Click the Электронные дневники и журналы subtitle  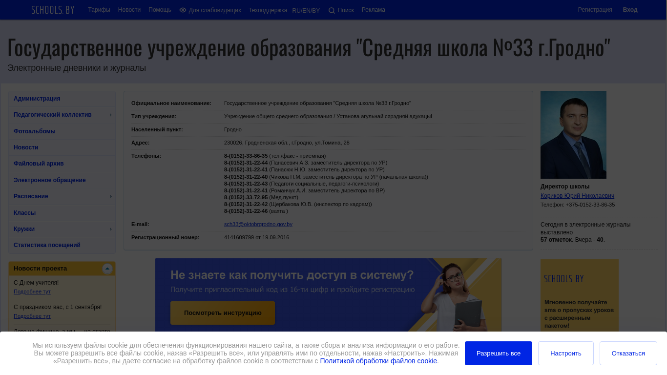77,68
